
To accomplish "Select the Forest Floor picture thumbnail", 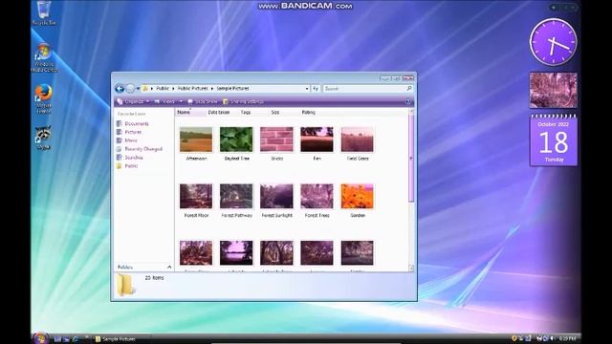I will click(x=196, y=196).
